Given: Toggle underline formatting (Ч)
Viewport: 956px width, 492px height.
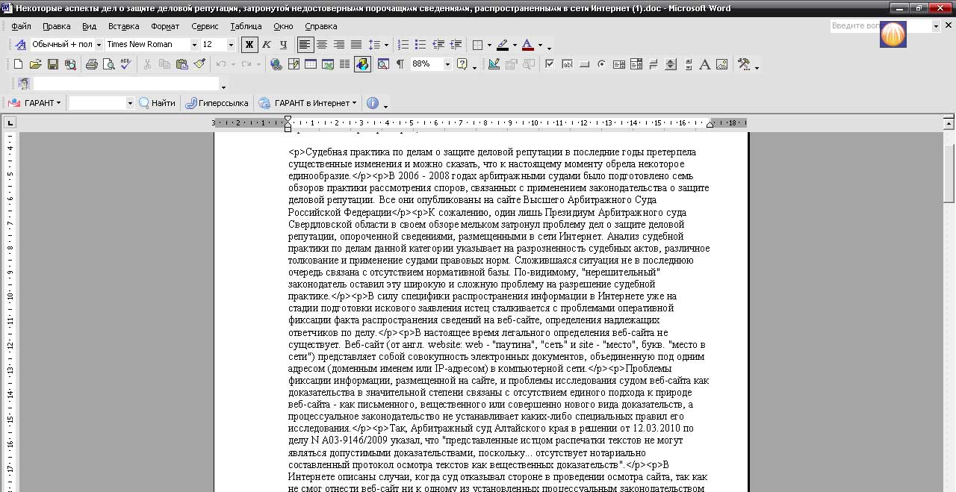Looking at the screenshot, I should (283, 45).
